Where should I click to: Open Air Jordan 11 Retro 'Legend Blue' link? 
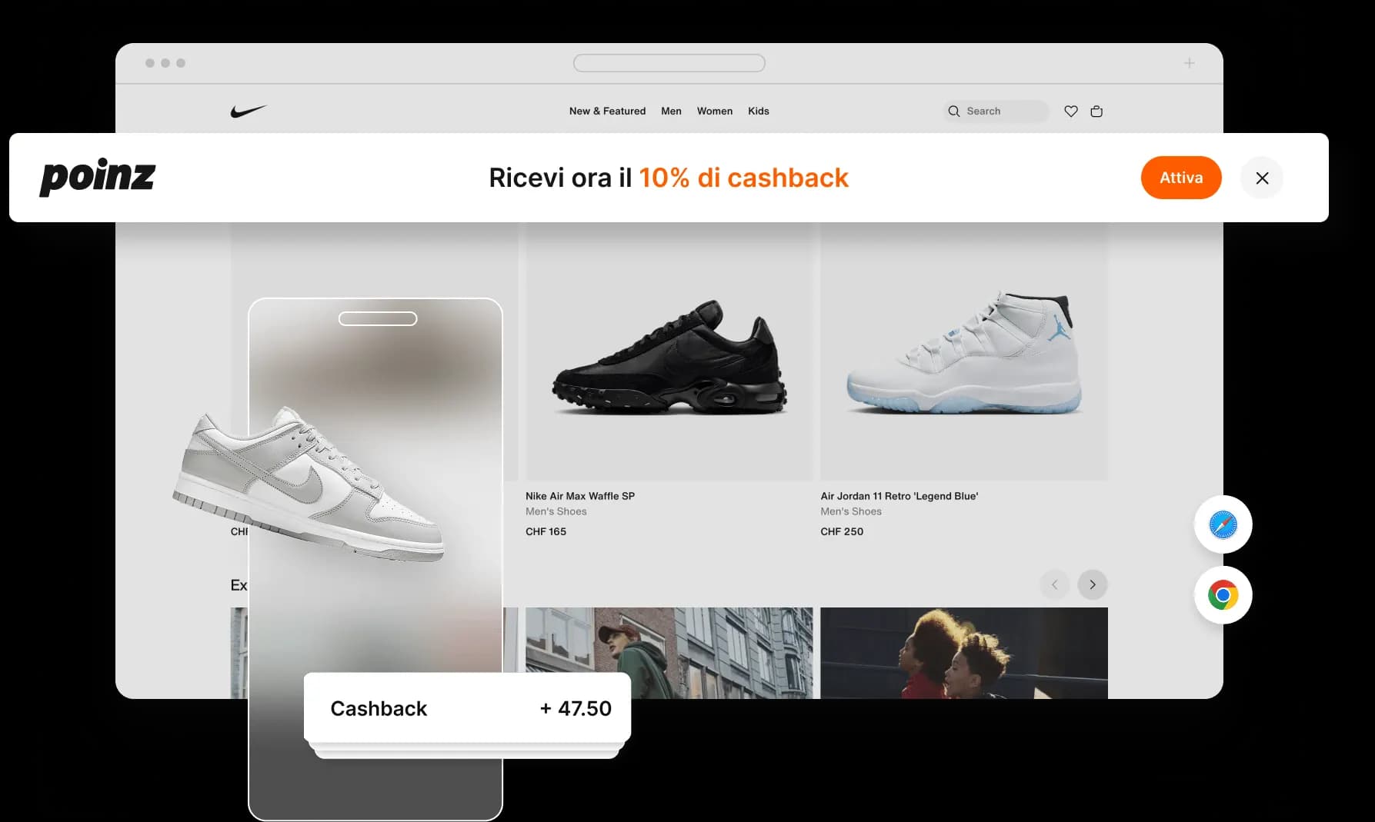point(899,496)
